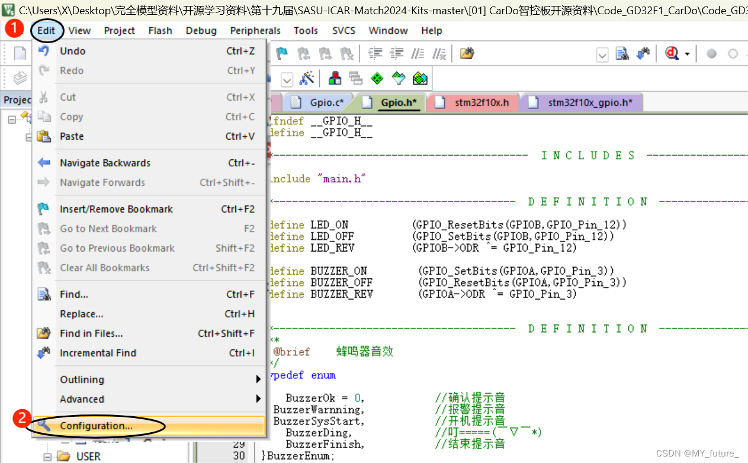
Task: Click the Undo arrow icon in menu
Action: click(44, 52)
